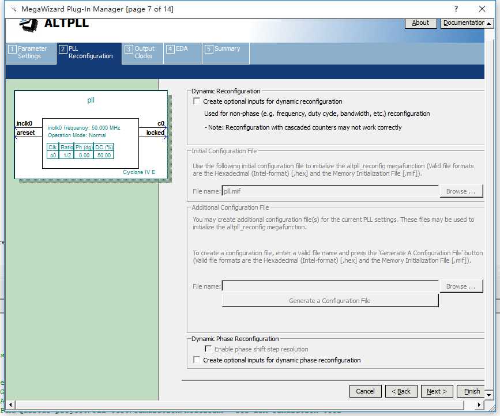Click the note about cascaded counters

(303, 127)
